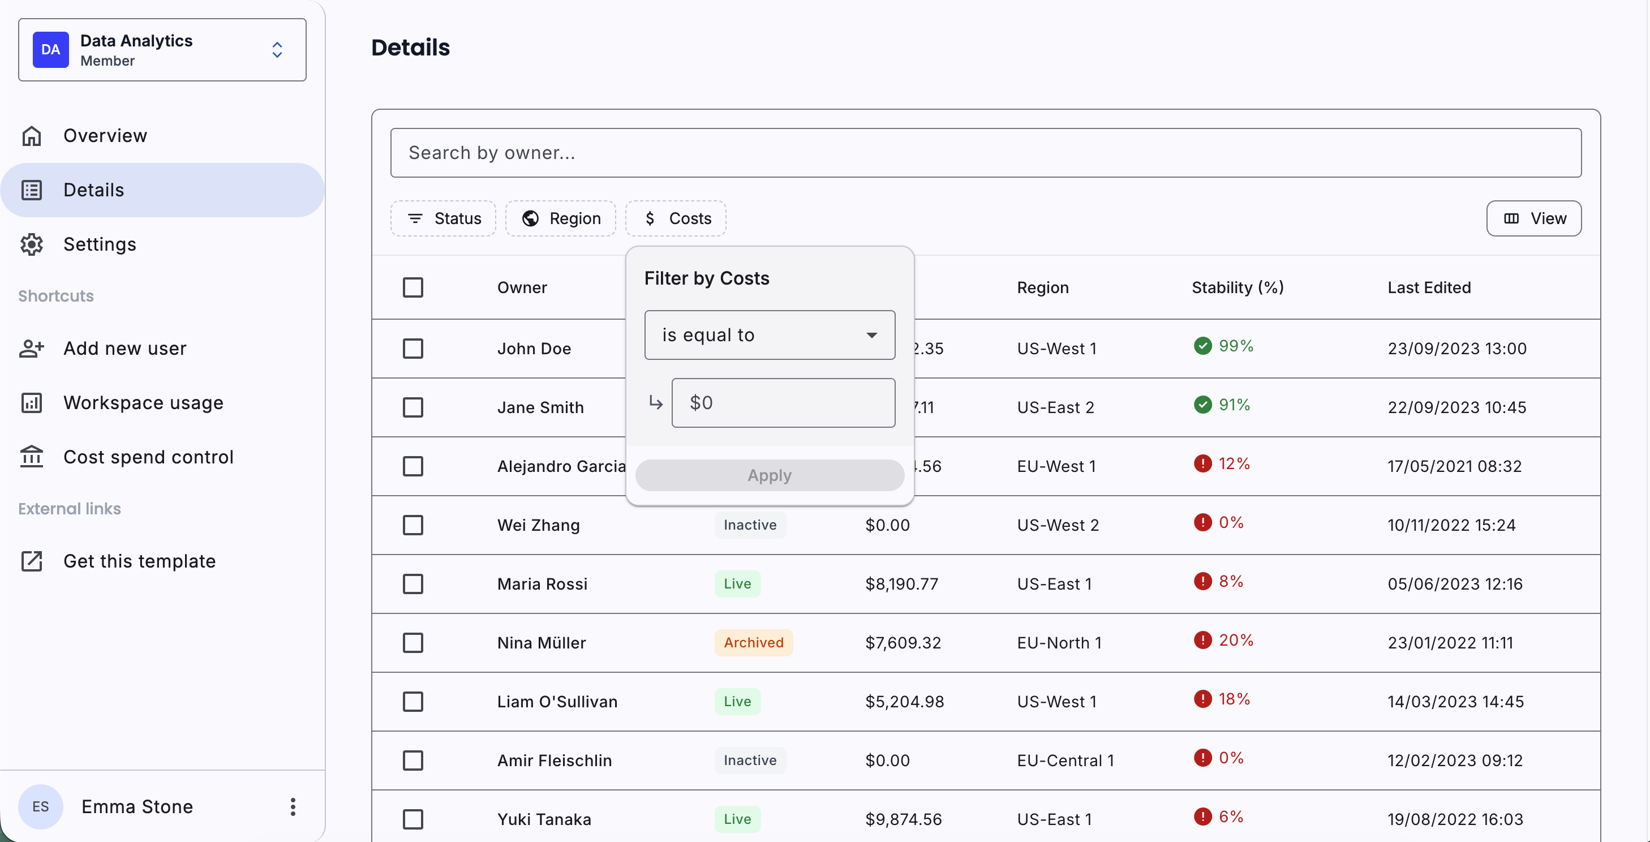Click the Settings gear icon
The image size is (1650, 842).
point(31,244)
